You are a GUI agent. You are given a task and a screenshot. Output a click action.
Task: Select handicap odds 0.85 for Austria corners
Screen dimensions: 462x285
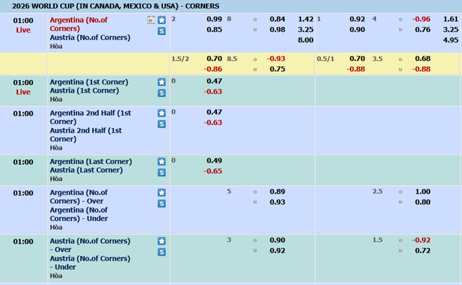(x=214, y=30)
